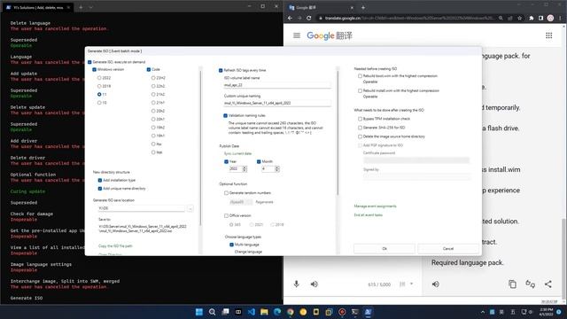This screenshot has height=319, width=567.
Task: Copy the translation icon
Action: point(512,284)
